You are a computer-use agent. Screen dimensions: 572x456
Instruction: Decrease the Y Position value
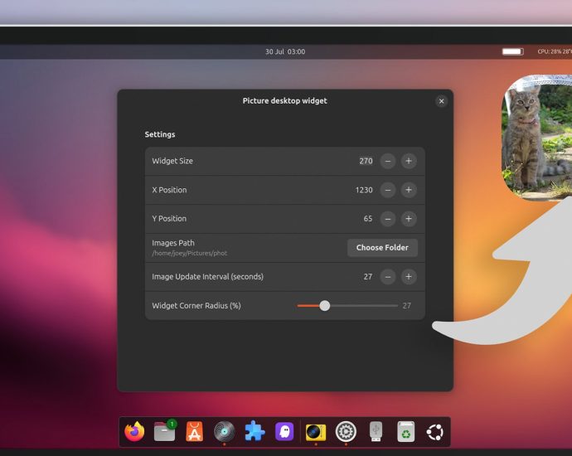[388, 219]
